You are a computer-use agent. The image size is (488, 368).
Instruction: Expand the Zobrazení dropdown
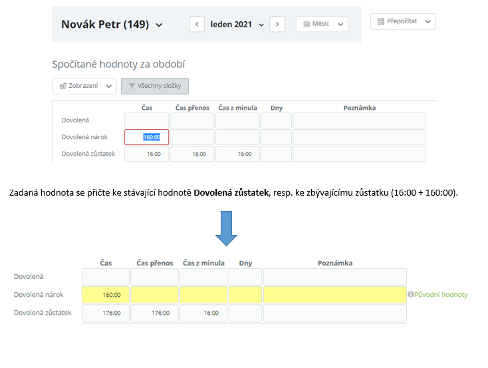(x=84, y=86)
